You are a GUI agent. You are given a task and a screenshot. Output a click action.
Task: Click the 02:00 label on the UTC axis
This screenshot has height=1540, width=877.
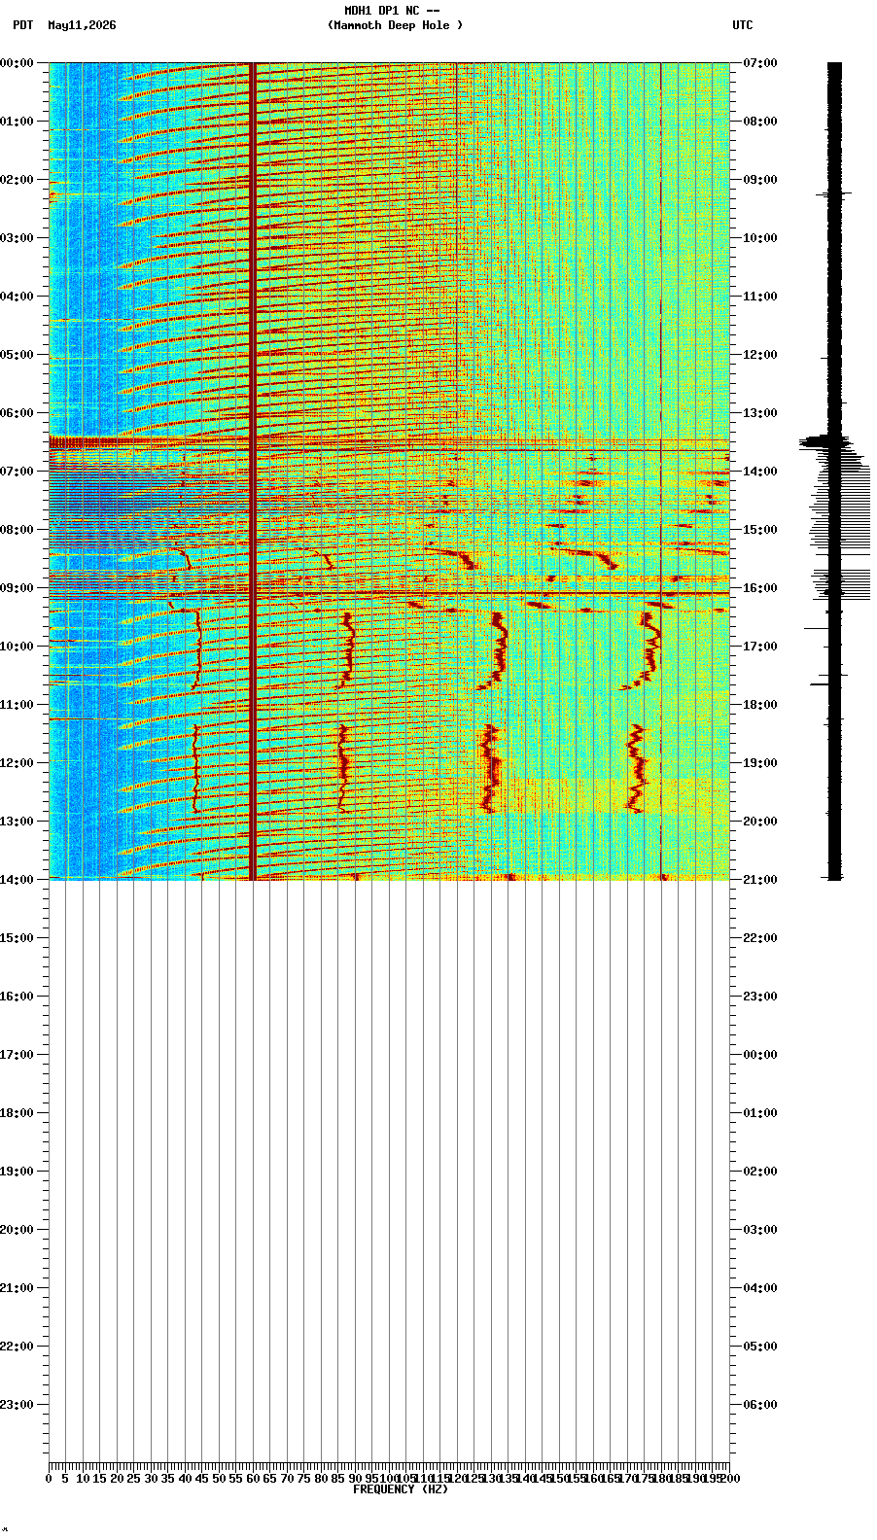click(760, 1172)
